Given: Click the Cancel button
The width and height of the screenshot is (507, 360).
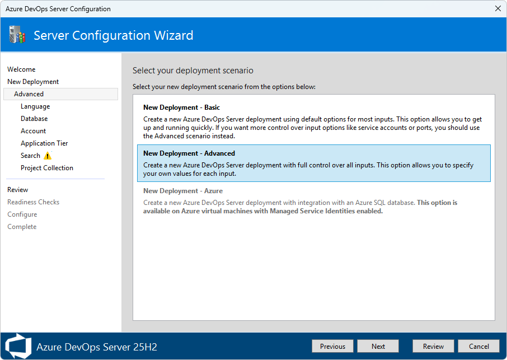Looking at the screenshot, I should click(478, 346).
